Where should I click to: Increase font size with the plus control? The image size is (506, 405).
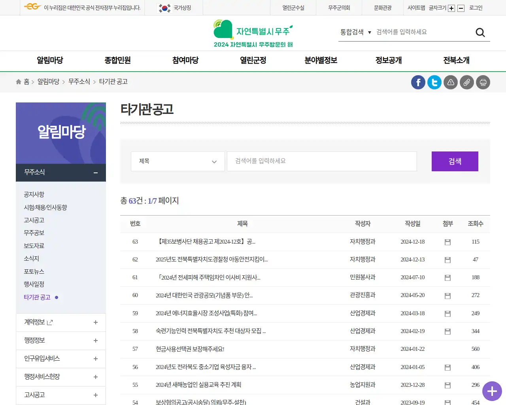coord(451,8)
